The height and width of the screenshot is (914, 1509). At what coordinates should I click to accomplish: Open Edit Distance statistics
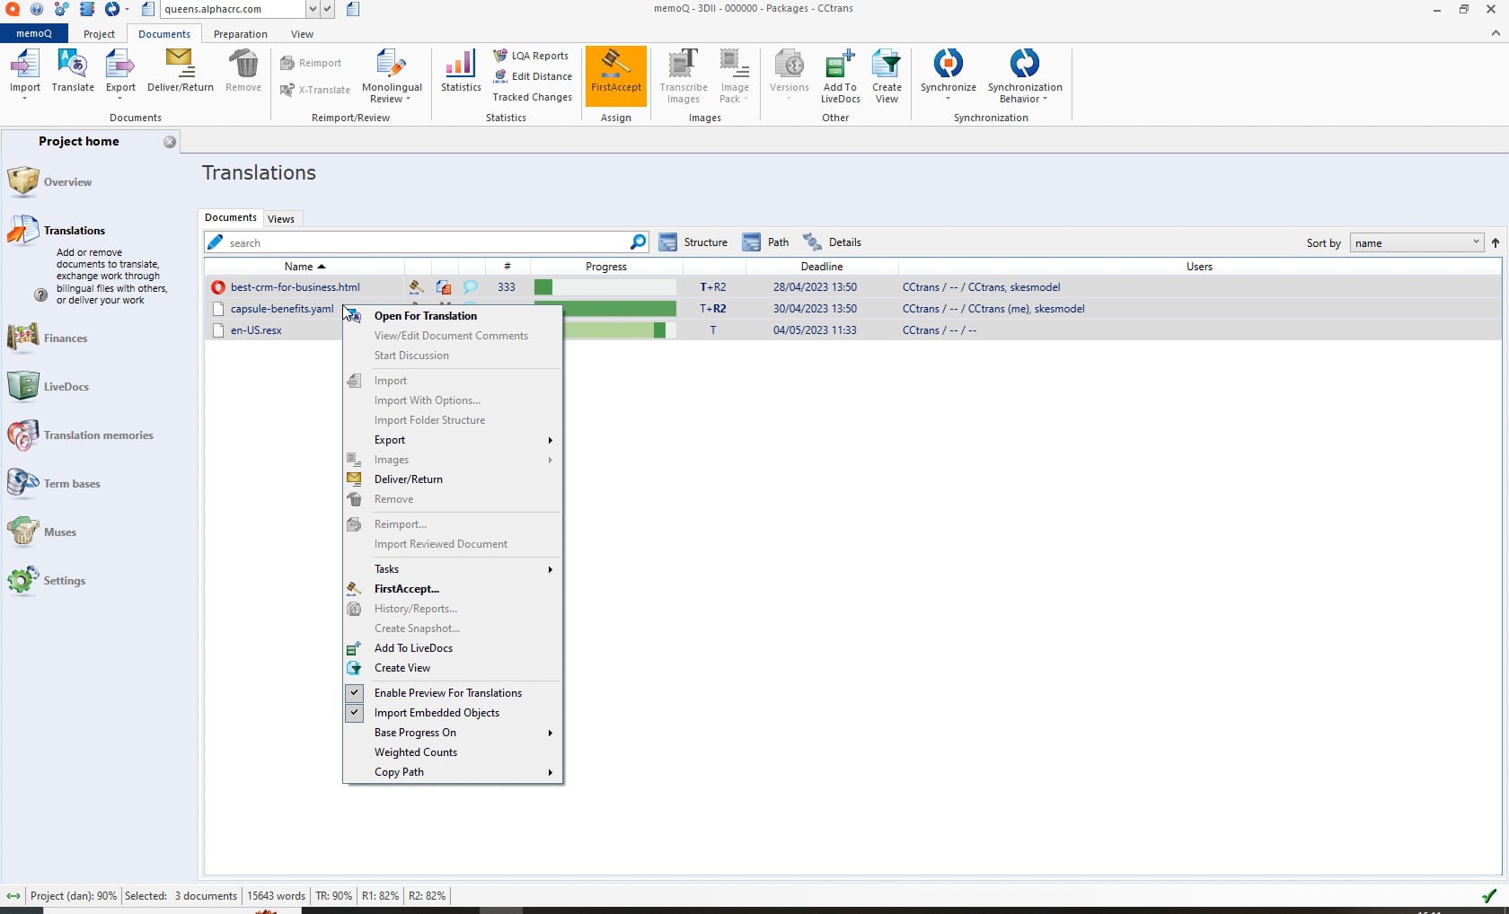click(x=533, y=76)
